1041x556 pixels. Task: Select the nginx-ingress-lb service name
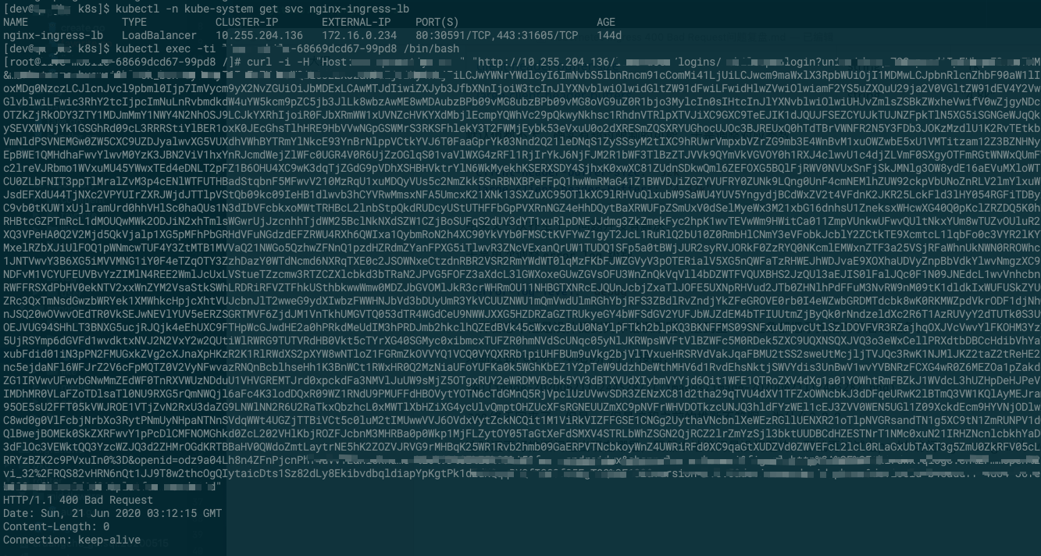pyautogui.click(x=50, y=34)
